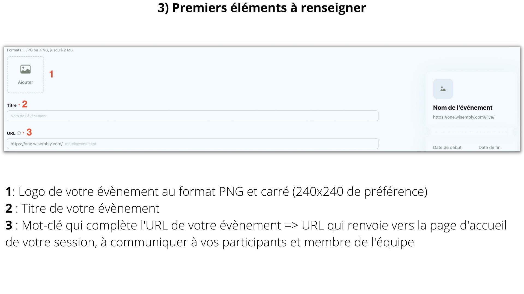Select the Nom de l'événement preview heading

(x=463, y=108)
